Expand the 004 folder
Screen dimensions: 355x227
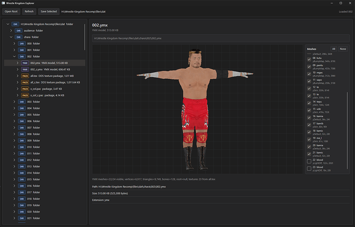point(14,108)
